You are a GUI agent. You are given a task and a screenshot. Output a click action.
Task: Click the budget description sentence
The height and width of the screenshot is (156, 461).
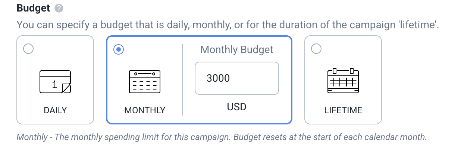[228, 26]
